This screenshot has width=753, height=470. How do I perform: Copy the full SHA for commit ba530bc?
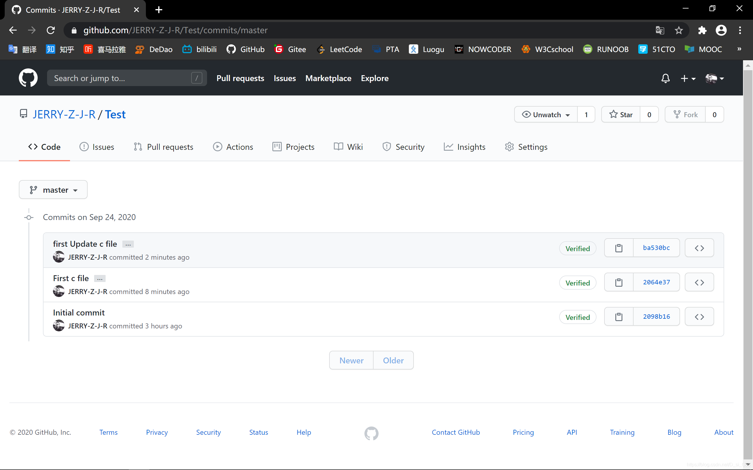[619, 248]
